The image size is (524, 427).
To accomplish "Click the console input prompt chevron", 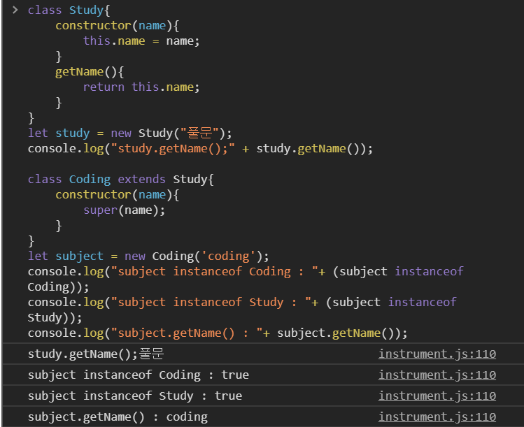I will tap(15, 10).
